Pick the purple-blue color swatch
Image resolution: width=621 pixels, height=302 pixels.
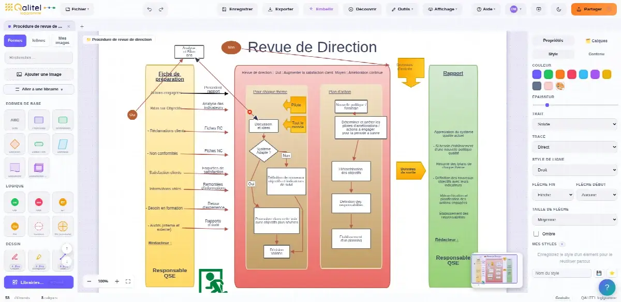coord(537,74)
